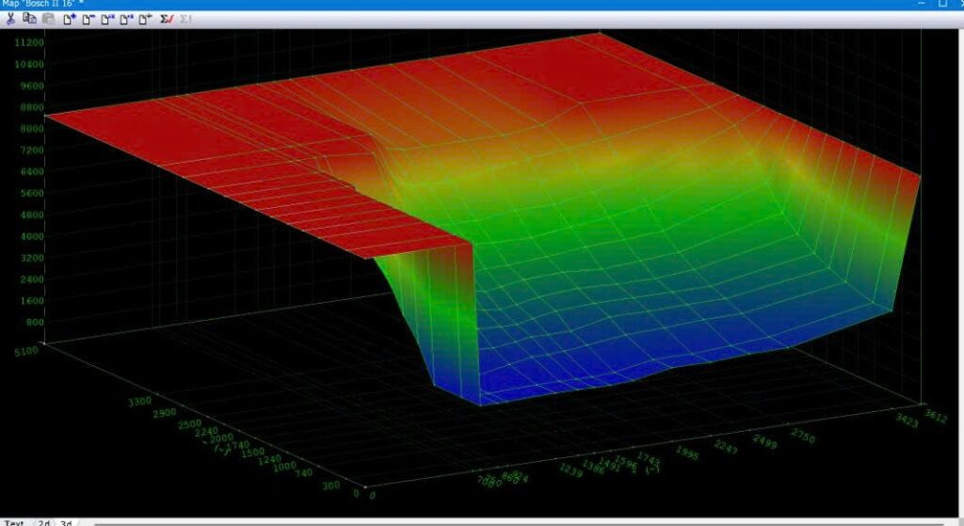Minimize the Map window
964x526 pixels.
(x=920, y=5)
